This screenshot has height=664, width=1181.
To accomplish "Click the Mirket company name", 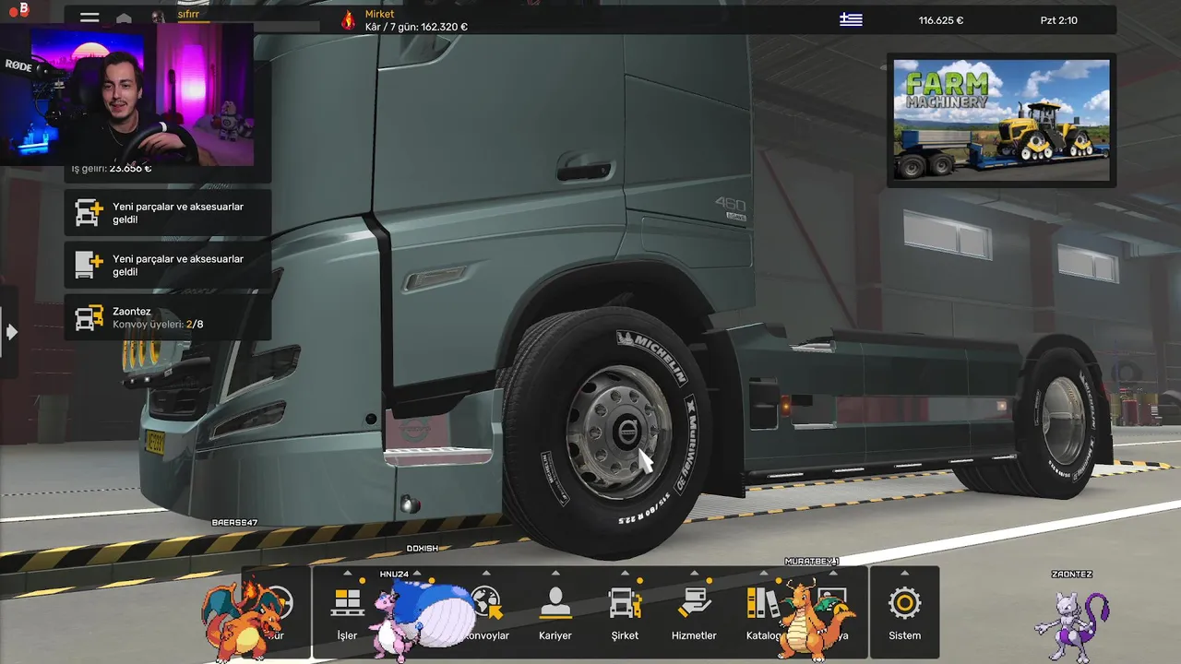I will (379, 14).
